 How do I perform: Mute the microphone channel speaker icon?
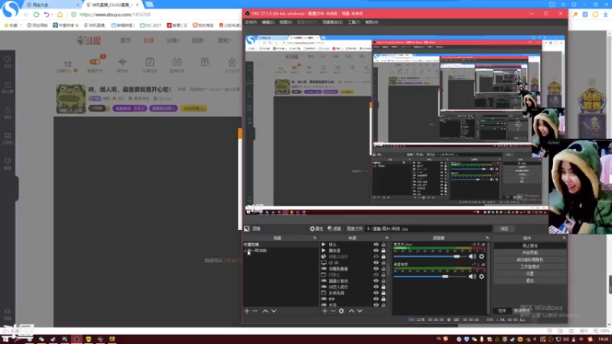472,256
